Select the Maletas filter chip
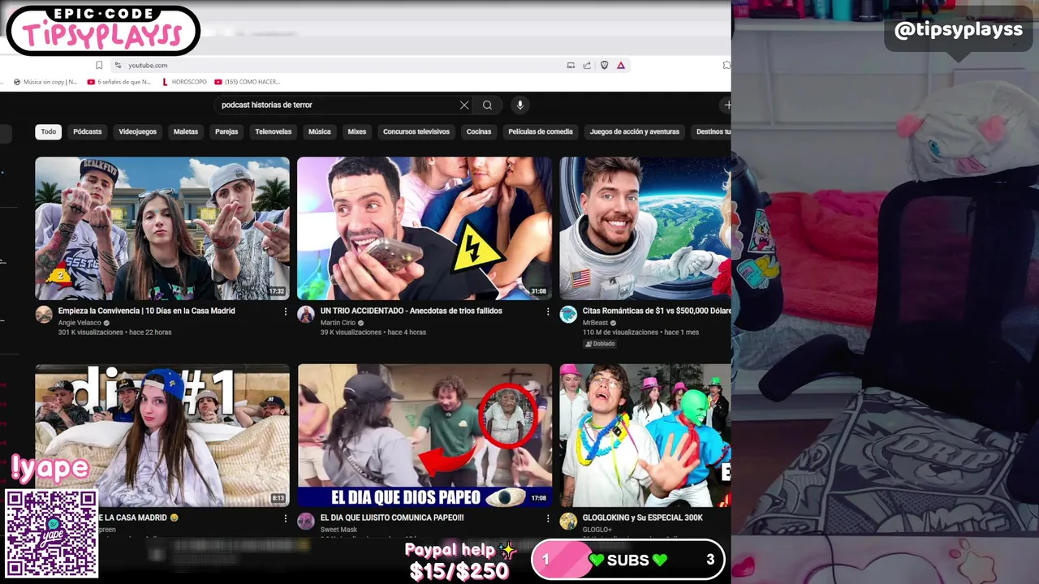1039x584 pixels. tap(186, 131)
